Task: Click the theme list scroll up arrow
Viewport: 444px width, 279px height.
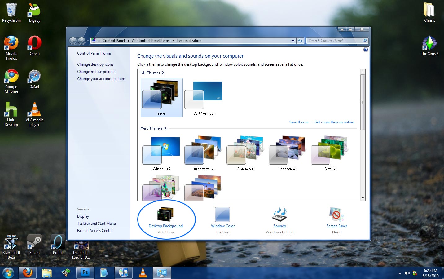Action: [x=363, y=72]
